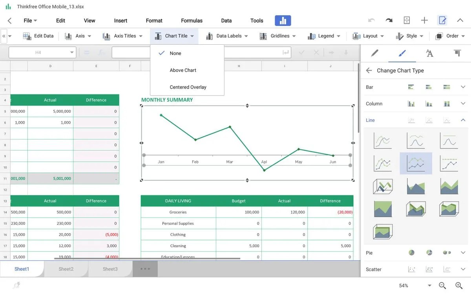Choose the highlighted line chart style
This screenshot has width=471, height=294.
(416, 163)
